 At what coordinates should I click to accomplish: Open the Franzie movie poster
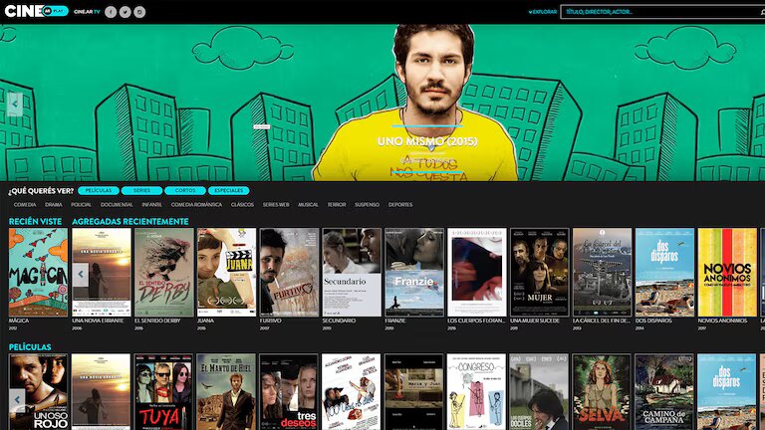click(413, 272)
